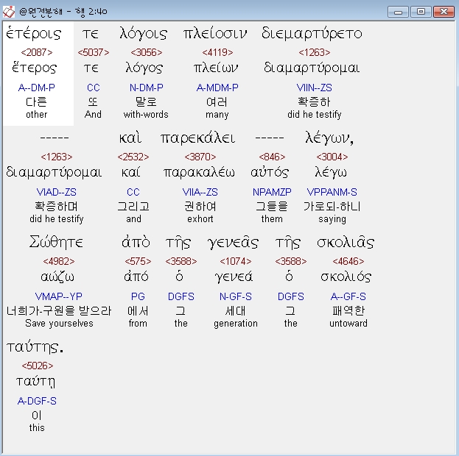Click the Korean gloss 또

(x=93, y=101)
